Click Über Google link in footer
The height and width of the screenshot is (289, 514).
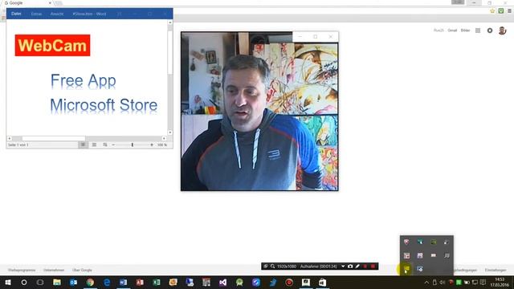(x=82, y=271)
